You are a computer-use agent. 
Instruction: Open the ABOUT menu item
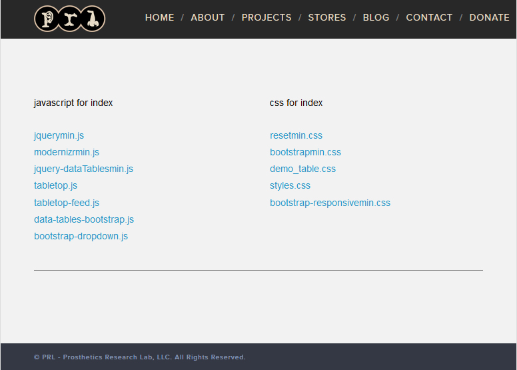click(x=208, y=17)
